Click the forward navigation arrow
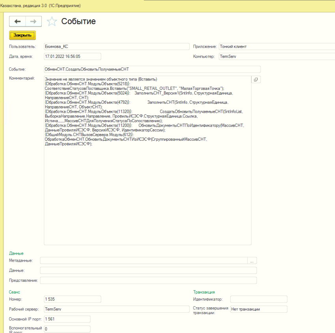This screenshot has width=335, height=333. pos(34,21)
